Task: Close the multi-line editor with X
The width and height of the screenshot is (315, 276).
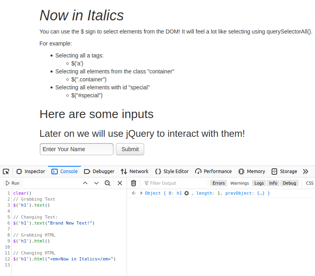Action: [x=120, y=183]
